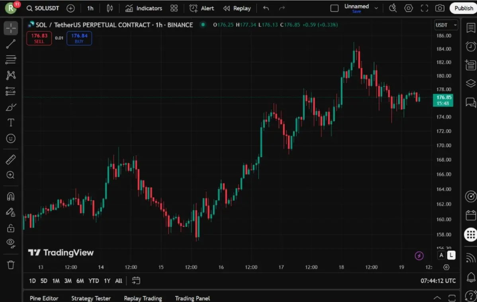The image size is (477, 302).
Task: Open the emoji icons tool
Action: click(11, 138)
